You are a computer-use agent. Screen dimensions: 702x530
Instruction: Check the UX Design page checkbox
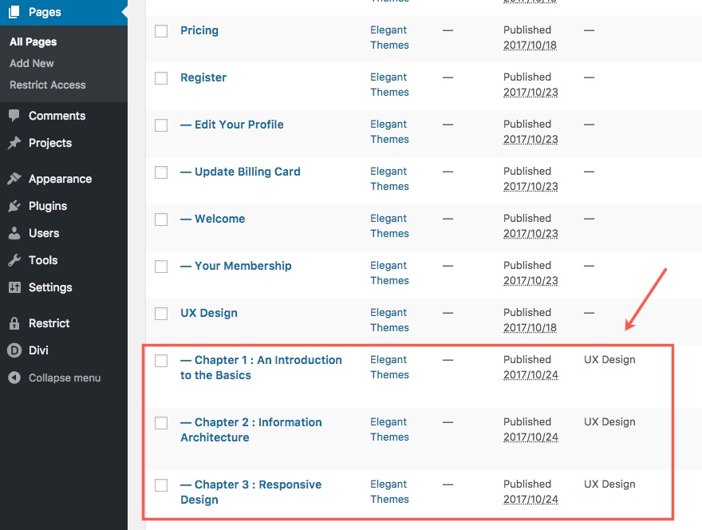pos(161,313)
